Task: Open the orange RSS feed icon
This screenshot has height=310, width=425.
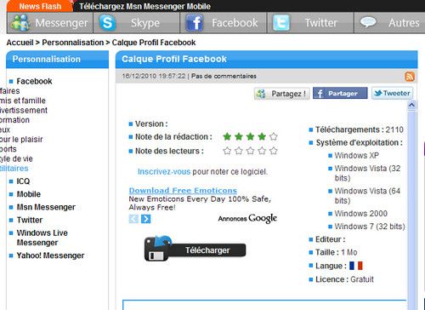Action: coord(410,77)
